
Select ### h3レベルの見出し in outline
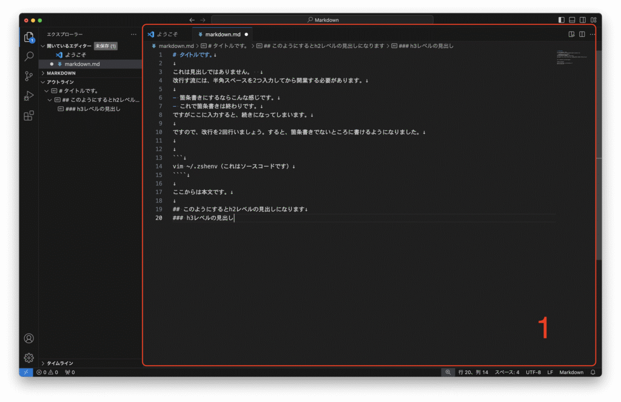(x=93, y=109)
